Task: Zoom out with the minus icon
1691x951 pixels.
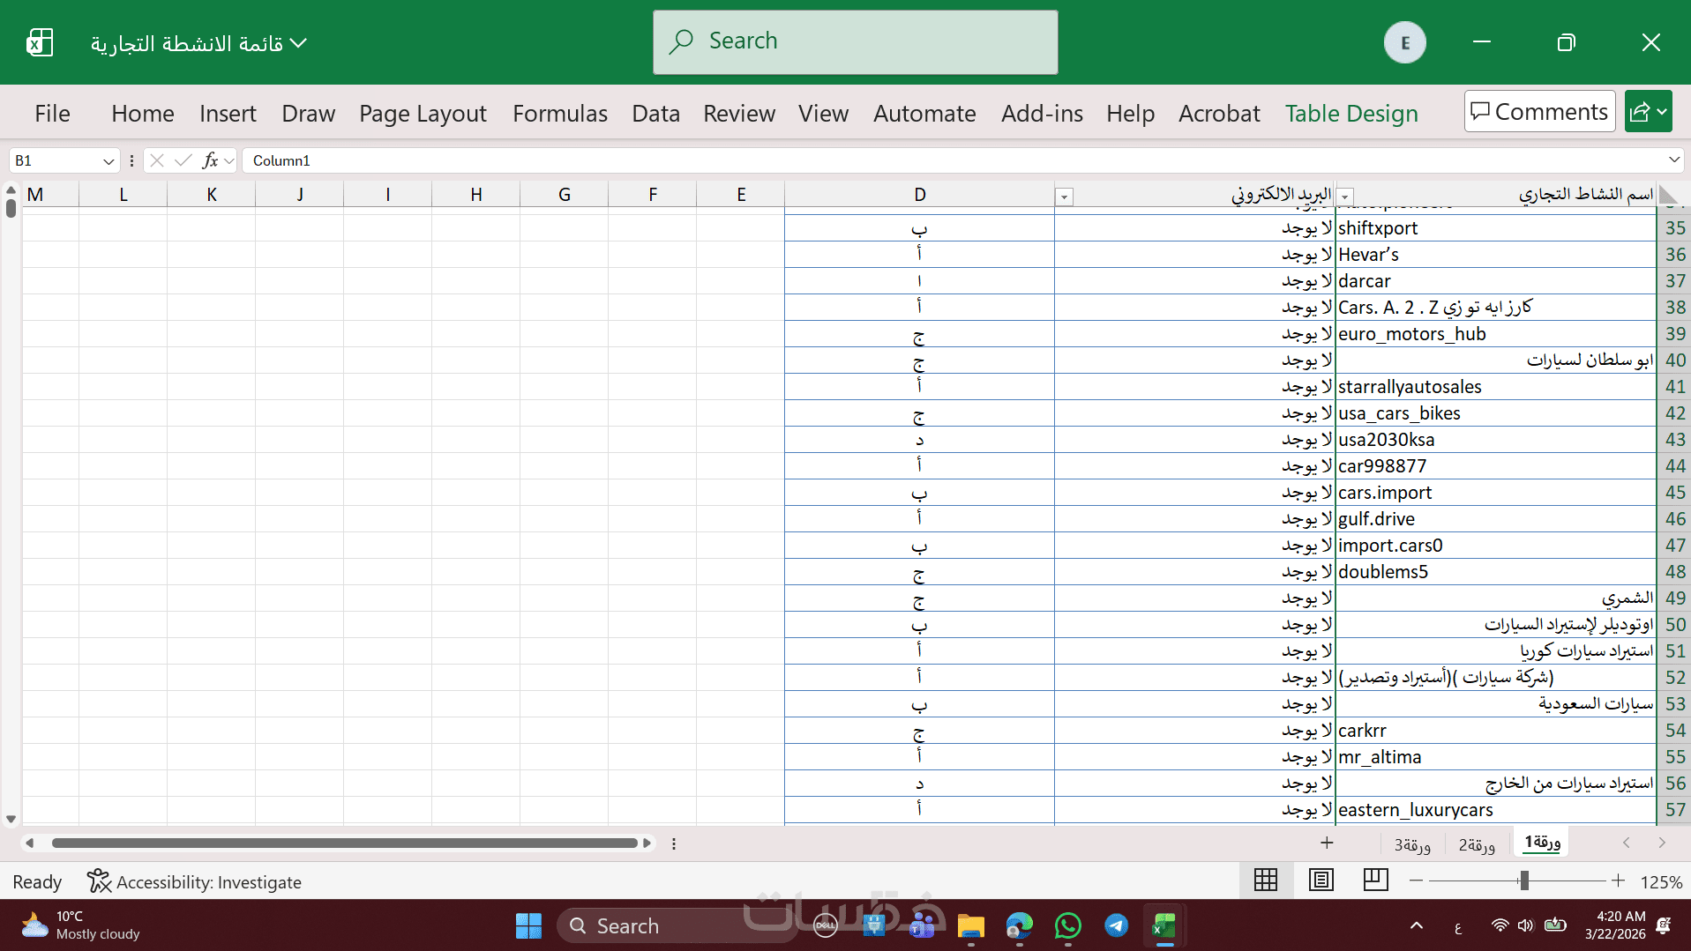Action: (x=1416, y=881)
